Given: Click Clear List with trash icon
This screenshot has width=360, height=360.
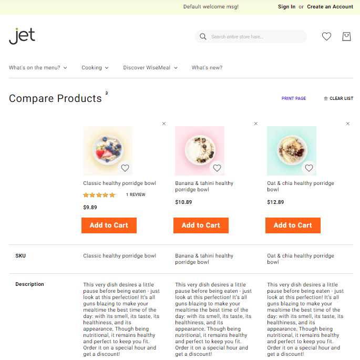Looking at the screenshot, I should click(338, 98).
